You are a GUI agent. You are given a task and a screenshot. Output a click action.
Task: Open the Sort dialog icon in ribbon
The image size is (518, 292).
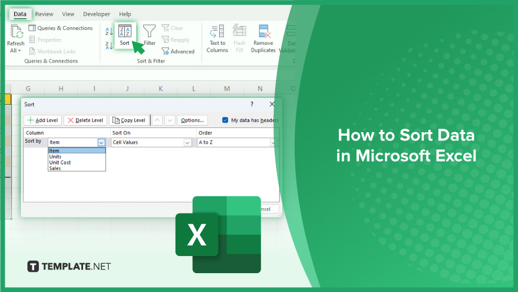coord(125,31)
